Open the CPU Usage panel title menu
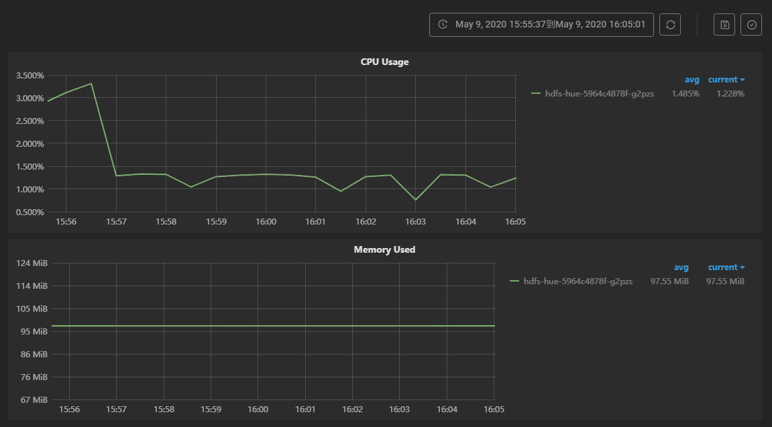This screenshot has width=772, height=427. point(384,62)
